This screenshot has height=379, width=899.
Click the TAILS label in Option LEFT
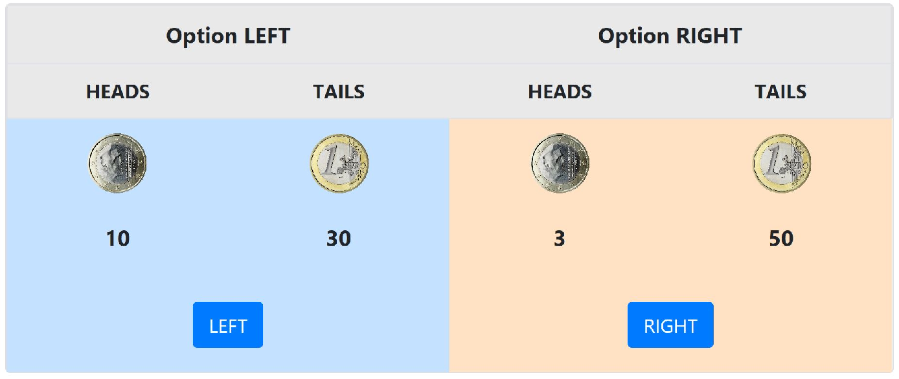339,92
